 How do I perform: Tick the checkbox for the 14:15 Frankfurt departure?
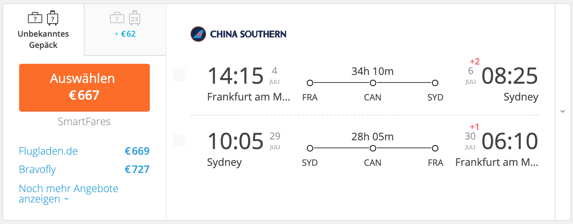(179, 75)
